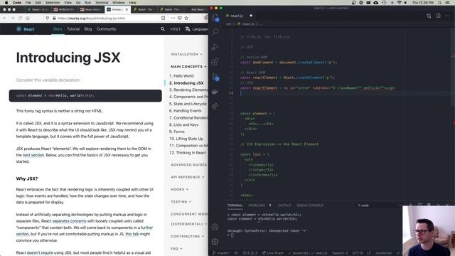
Task: Click the Apple menu icon
Action: [x=6, y=2]
